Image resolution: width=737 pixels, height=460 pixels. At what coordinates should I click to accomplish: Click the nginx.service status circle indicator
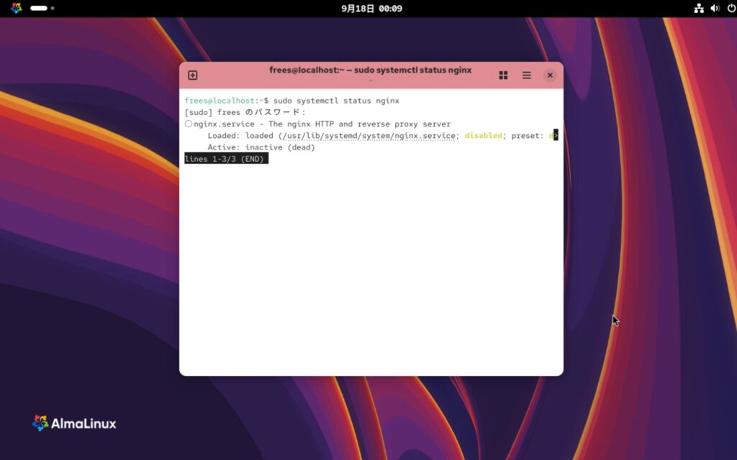click(x=189, y=124)
